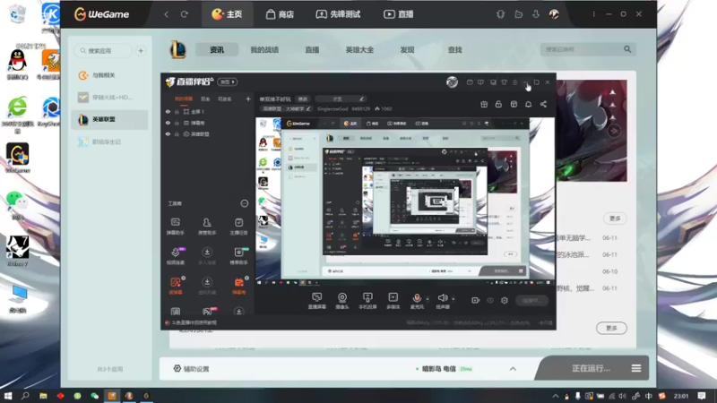
Task: Open 弹幕助手 tool in toolbox
Action: click(175, 227)
